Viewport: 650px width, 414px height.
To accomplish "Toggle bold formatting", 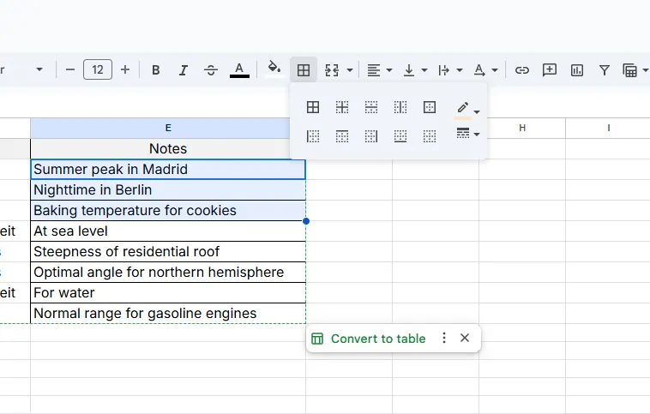I will tap(155, 70).
